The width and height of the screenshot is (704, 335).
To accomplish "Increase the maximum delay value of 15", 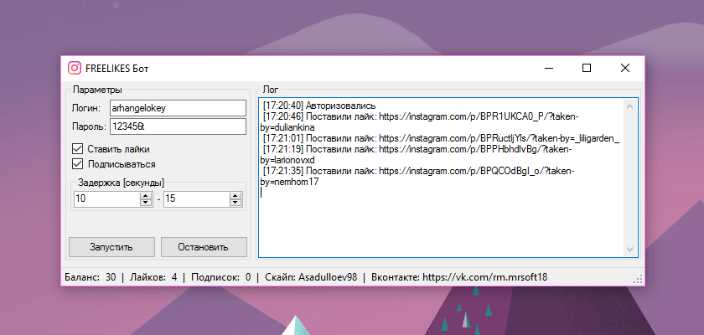I will 236,196.
